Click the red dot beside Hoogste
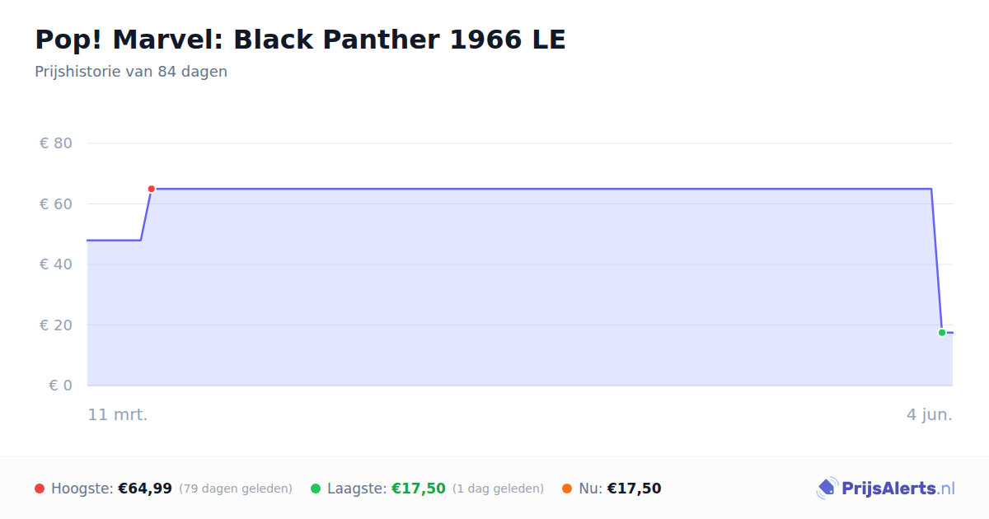The image size is (989, 519). tap(40, 489)
